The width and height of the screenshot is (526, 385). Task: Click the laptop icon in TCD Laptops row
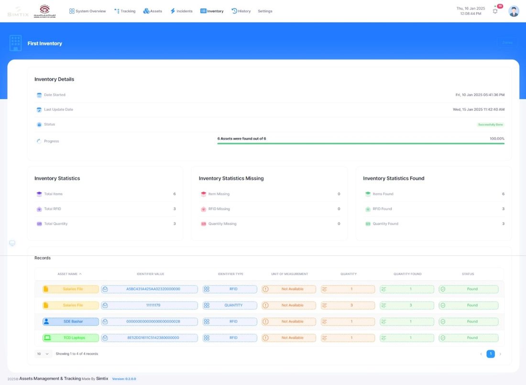(x=47, y=338)
